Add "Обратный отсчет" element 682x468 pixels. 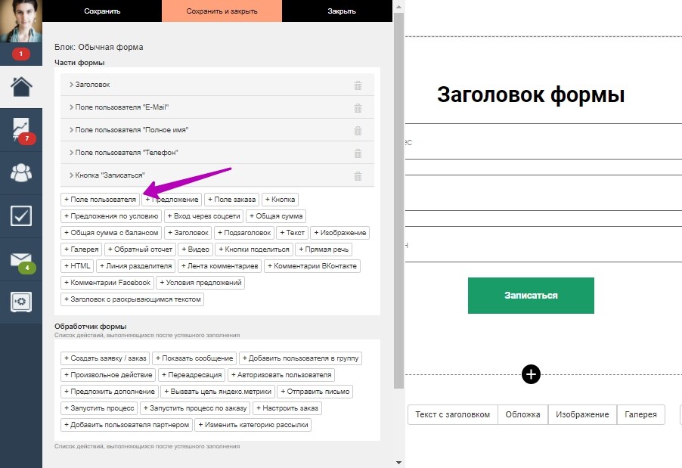coord(140,249)
